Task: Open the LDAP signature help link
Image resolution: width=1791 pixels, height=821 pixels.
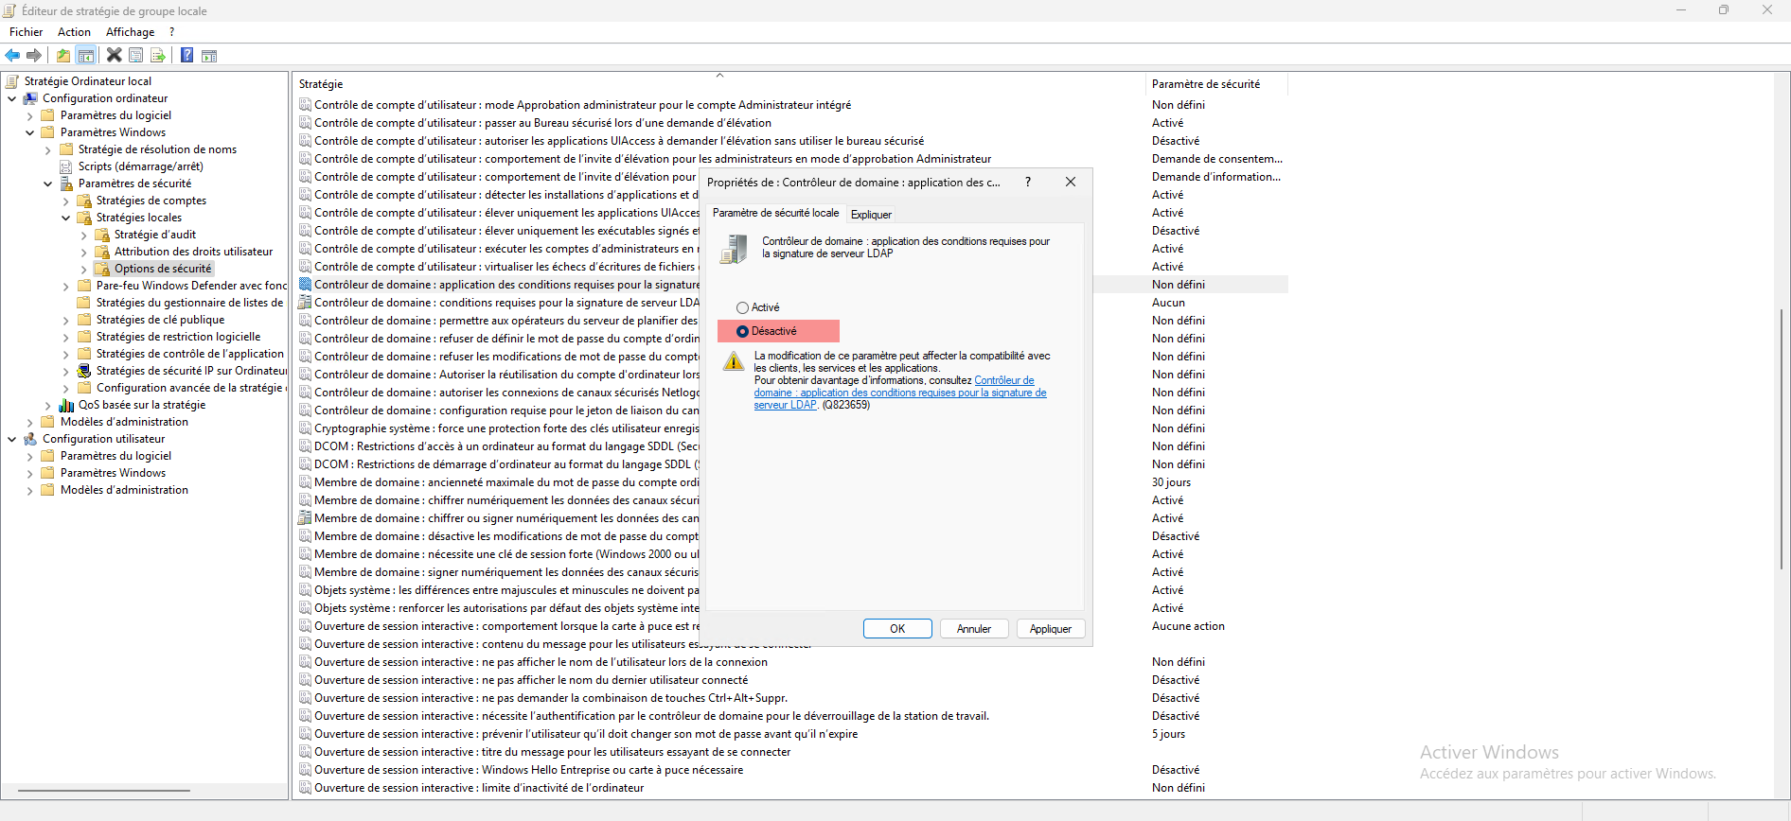Action: tap(899, 393)
